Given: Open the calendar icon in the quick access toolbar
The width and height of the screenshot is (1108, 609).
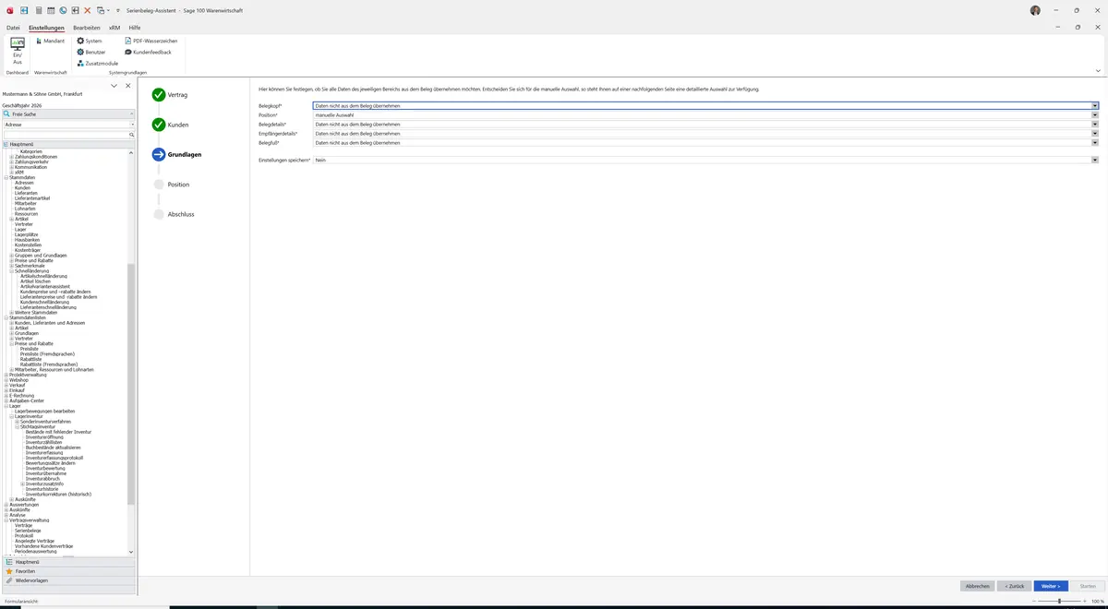Looking at the screenshot, I should click(x=51, y=10).
